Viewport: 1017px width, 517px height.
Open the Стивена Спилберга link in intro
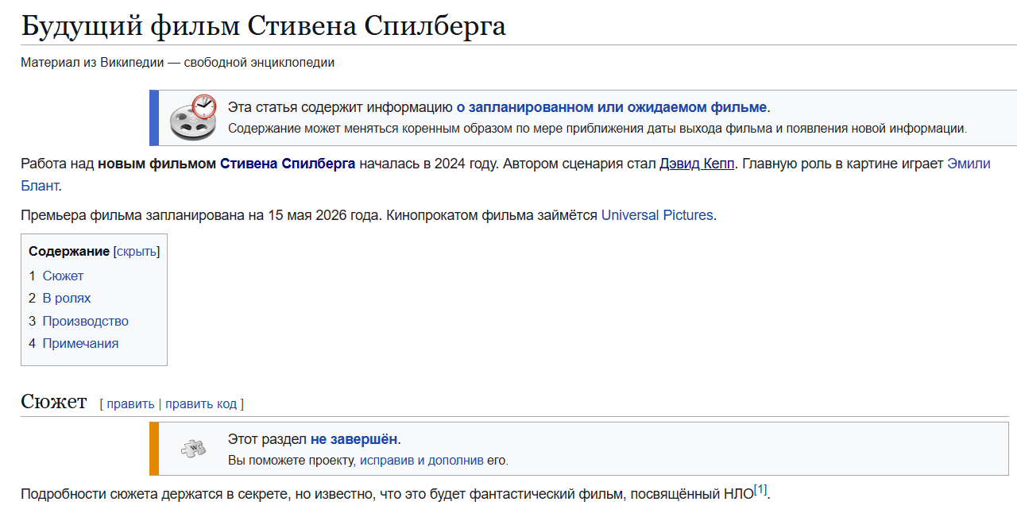(288, 164)
